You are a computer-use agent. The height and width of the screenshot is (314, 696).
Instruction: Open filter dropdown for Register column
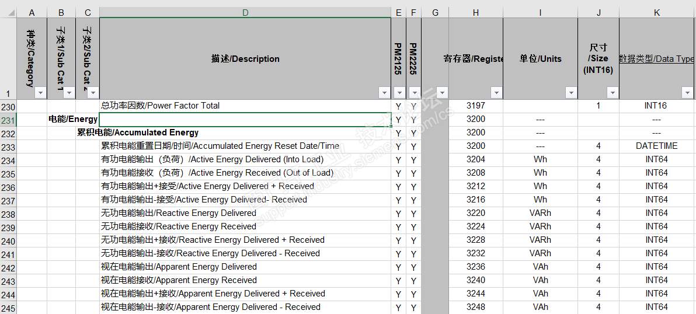(x=496, y=93)
